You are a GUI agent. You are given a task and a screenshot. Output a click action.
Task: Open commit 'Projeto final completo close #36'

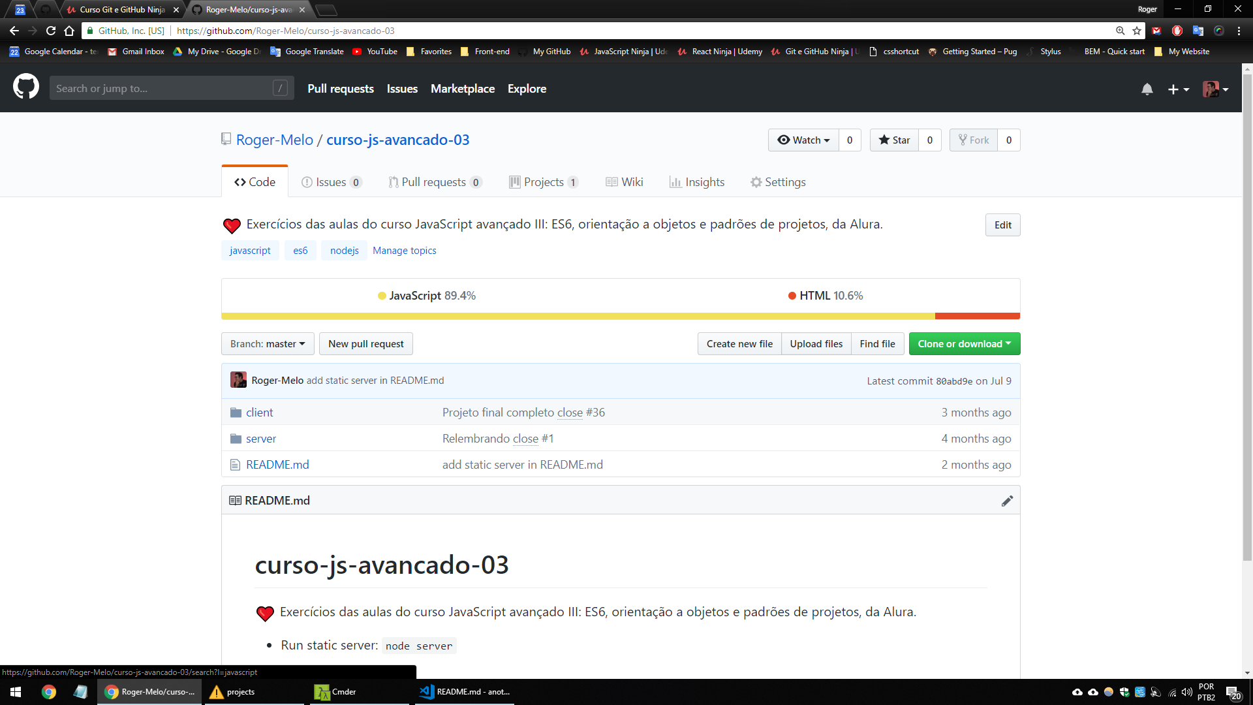pos(523,413)
